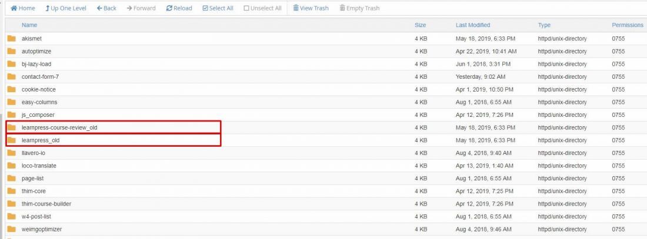This screenshot has height=239, width=647.
Task: Select the cookie-notice folder name
Action: tap(38, 89)
